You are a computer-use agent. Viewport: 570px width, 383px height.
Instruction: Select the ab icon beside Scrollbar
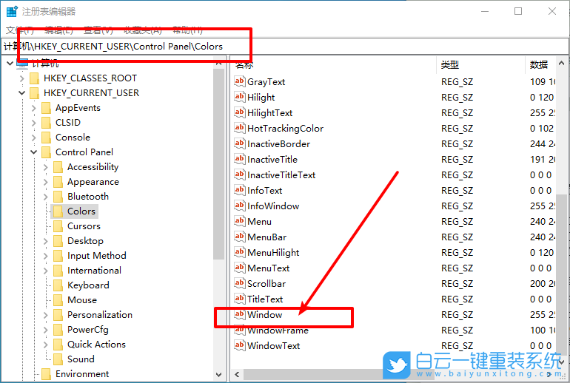point(239,284)
